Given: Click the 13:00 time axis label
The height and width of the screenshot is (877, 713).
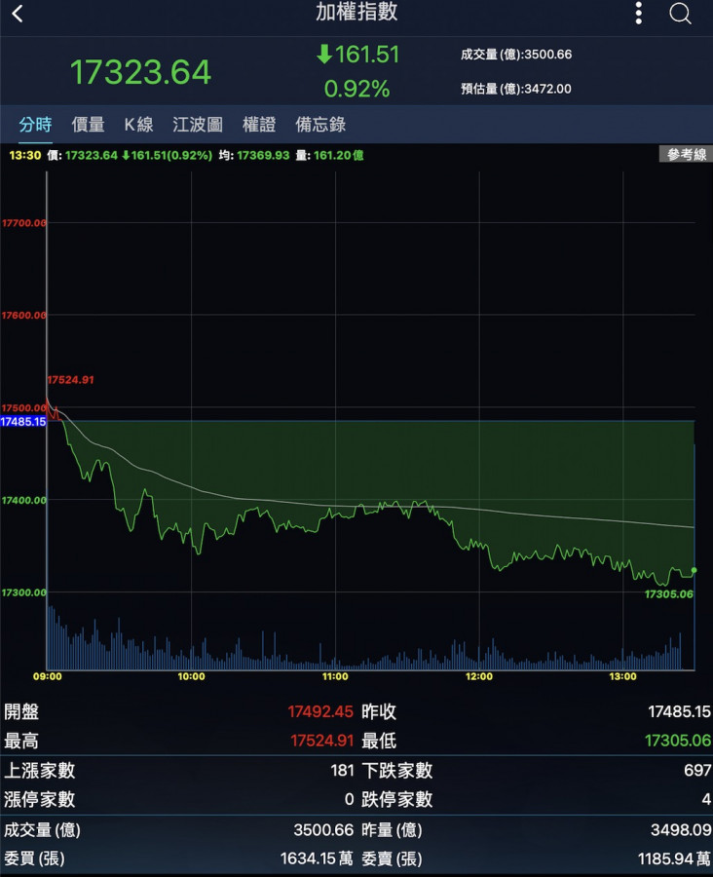Looking at the screenshot, I should [623, 676].
